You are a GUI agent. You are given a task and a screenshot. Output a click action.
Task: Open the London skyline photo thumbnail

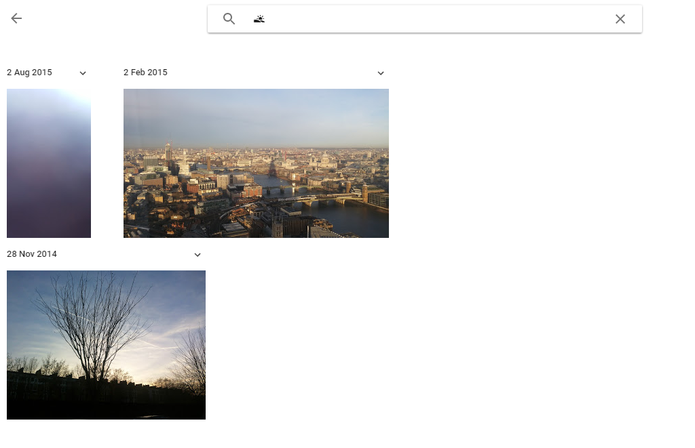(256, 163)
